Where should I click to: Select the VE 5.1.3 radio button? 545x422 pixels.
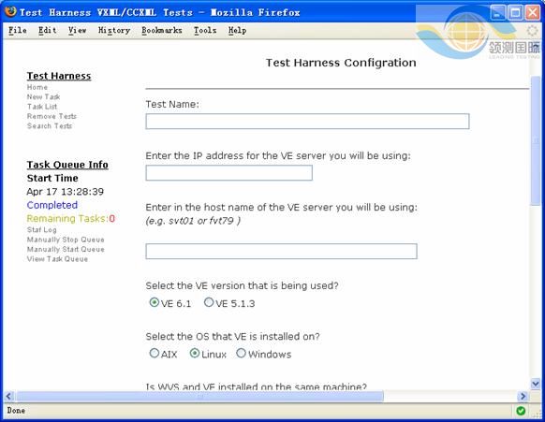pos(209,302)
